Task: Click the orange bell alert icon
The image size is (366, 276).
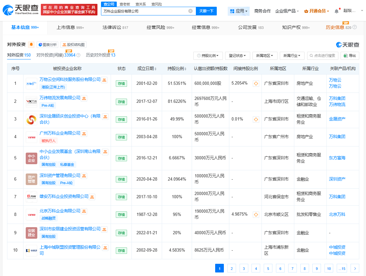Action: [32, 45]
